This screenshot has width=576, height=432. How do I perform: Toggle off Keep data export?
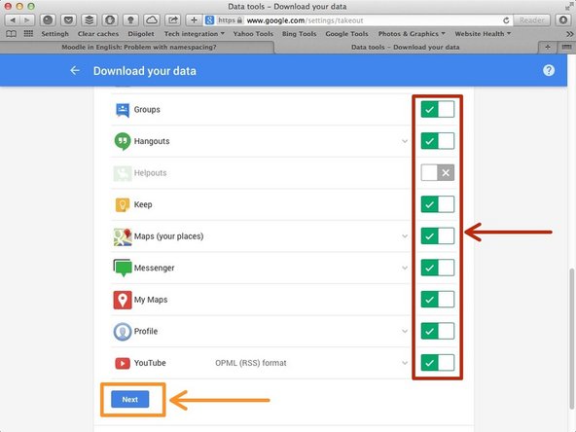[x=437, y=204]
